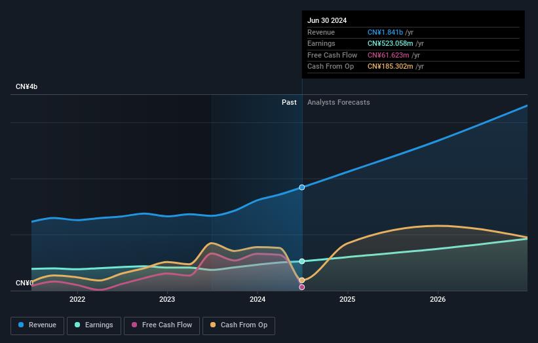Click the Revenue data point marker on the chart
This screenshot has width=538, height=343.
point(302,187)
